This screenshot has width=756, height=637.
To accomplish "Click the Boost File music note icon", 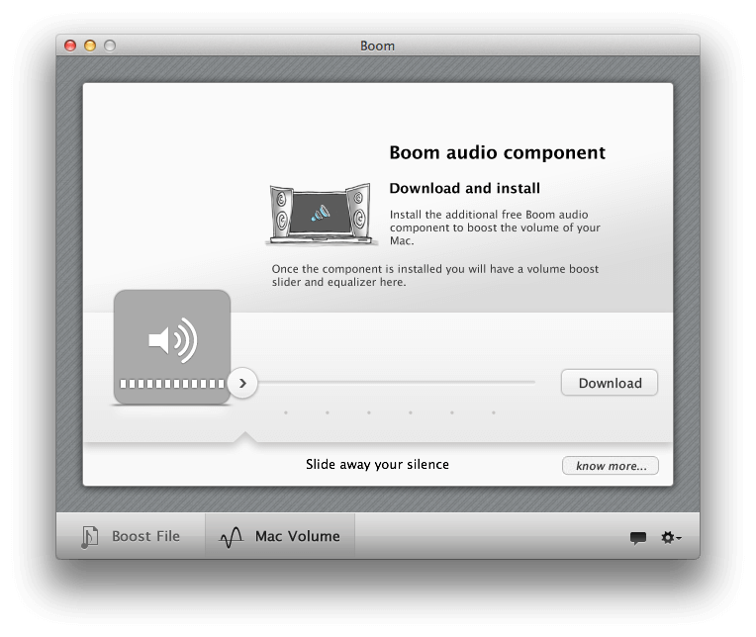I will click(89, 537).
